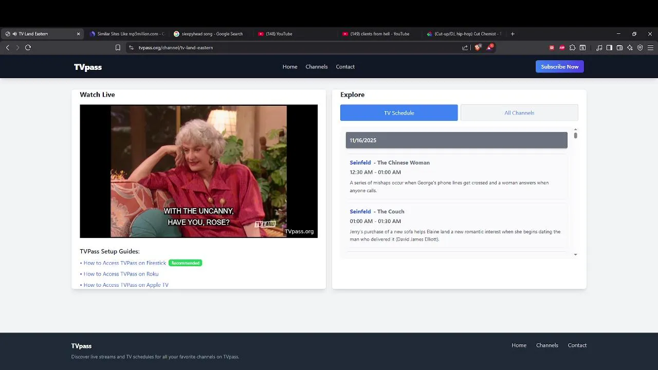Click the 12:30 AM - 01:00 AM time
This screenshot has width=658, height=370.
[x=375, y=172]
